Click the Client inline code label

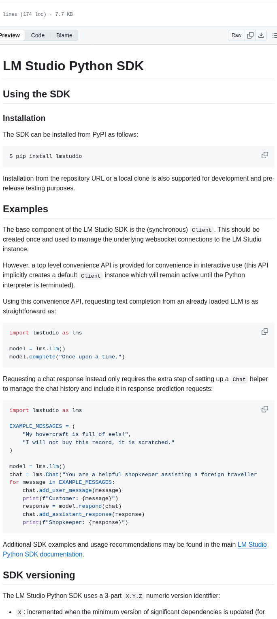pyautogui.click(x=201, y=230)
